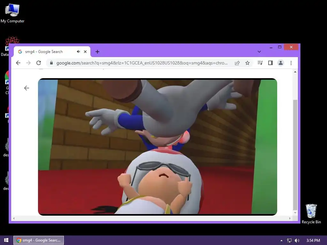
Task: Click the address bar URL
Action: click(x=142, y=63)
